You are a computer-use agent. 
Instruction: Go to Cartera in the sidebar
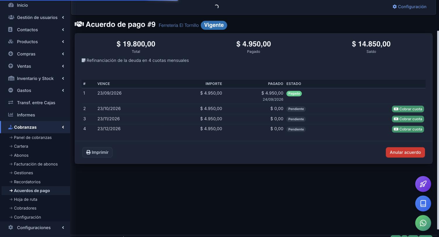click(21, 146)
